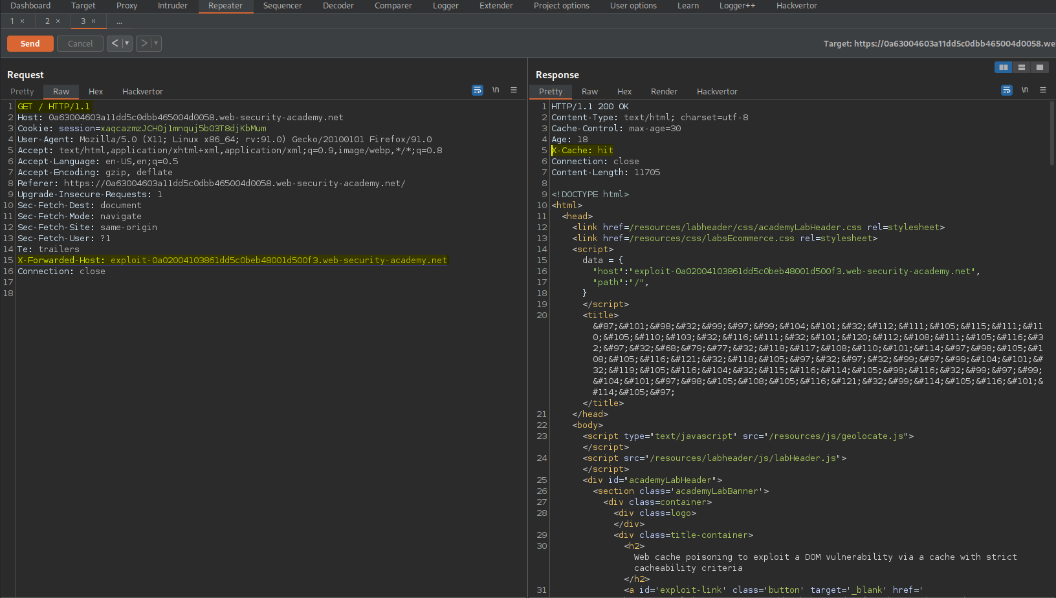Switch to the Logger tab

[446, 6]
